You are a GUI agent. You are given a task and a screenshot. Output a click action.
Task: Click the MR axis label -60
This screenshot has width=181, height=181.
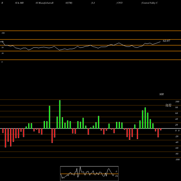[x=177, y=148]
